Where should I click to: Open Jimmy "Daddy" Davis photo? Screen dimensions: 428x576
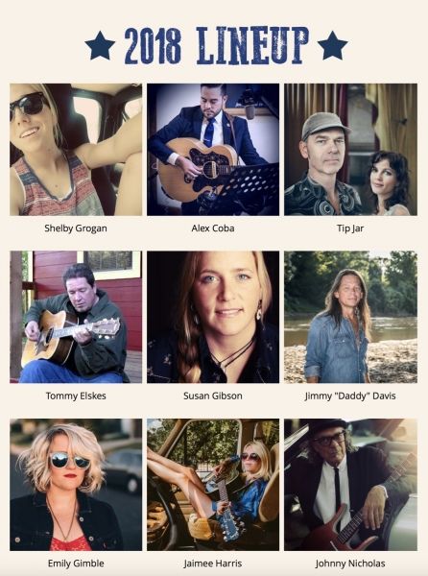350,317
